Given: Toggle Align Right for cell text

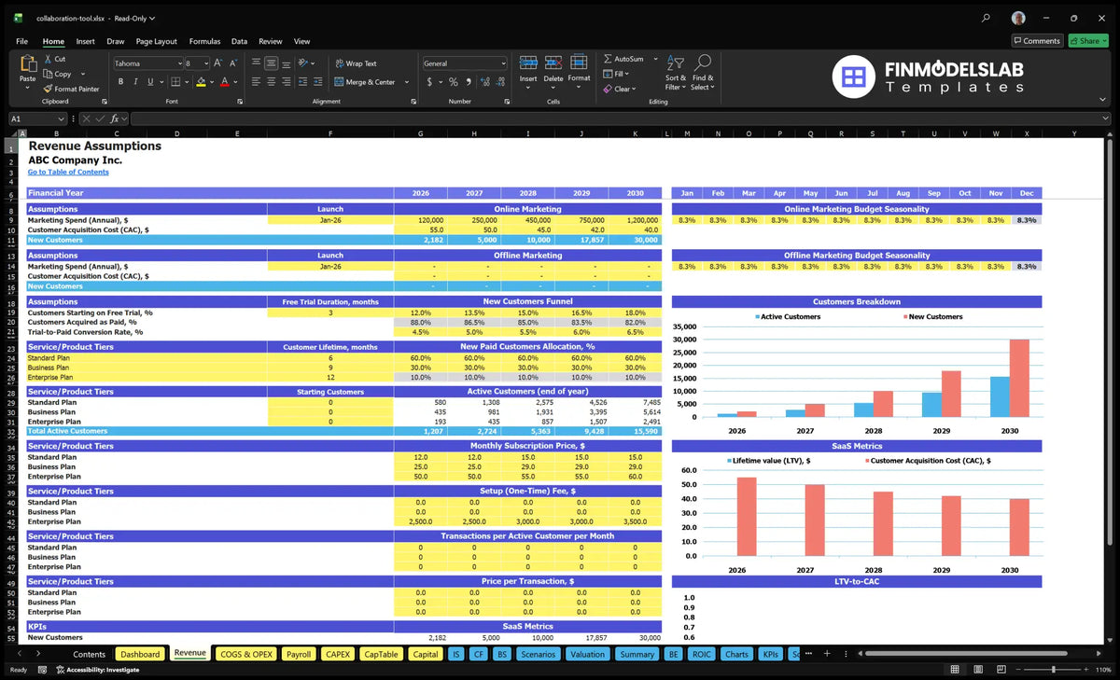Looking at the screenshot, I should click(x=286, y=82).
